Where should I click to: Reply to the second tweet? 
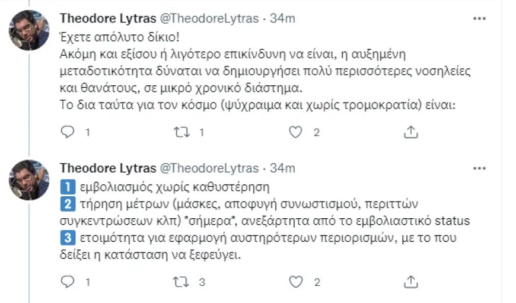[68, 282]
